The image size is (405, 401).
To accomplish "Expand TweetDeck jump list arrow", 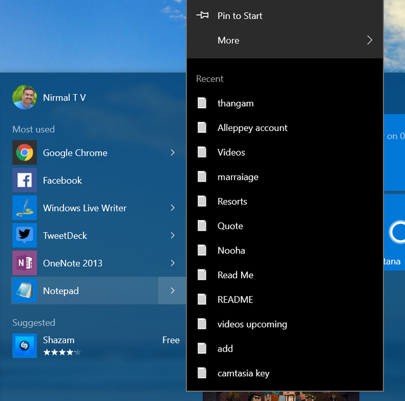I will point(173,235).
